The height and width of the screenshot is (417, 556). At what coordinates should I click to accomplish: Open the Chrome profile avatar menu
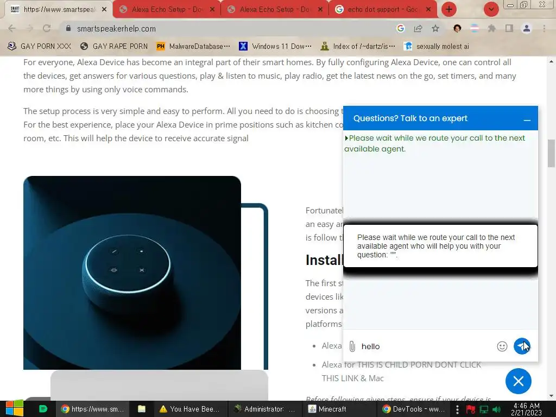[527, 28]
